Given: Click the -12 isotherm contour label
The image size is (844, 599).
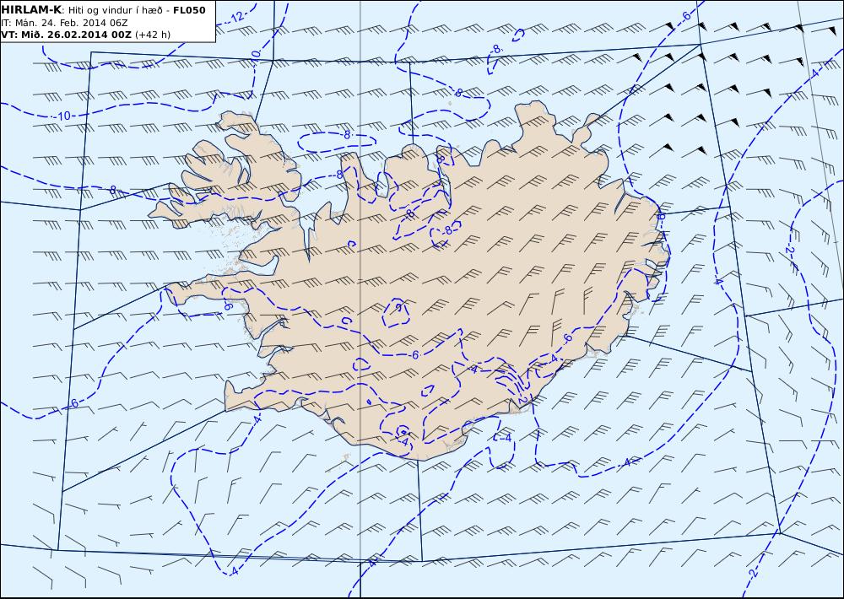Looking at the screenshot, I should pos(237,17).
